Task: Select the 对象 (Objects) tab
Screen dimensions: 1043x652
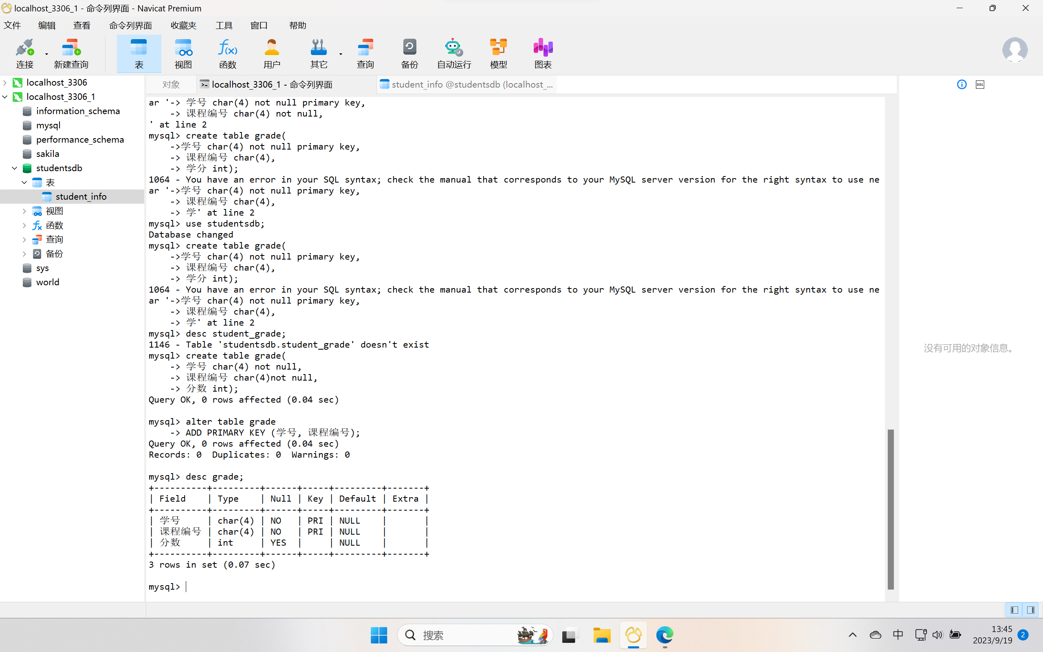Action: pos(171,84)
